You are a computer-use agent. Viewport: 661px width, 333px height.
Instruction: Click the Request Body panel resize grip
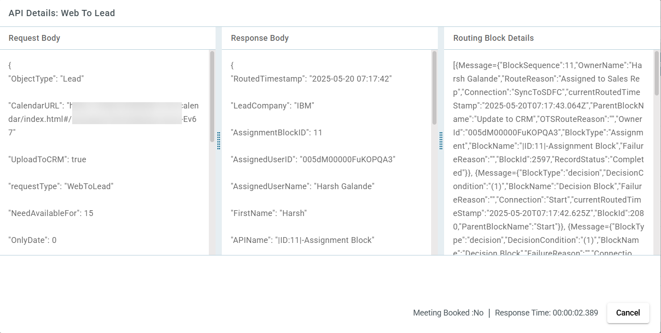[x=218, y=140]
